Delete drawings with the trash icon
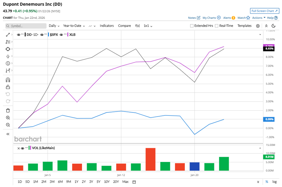 8,110
